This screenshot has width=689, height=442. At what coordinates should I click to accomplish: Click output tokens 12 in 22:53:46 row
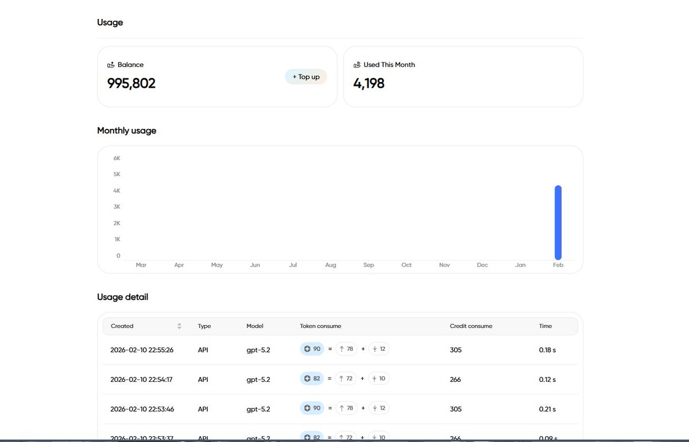[379, 408]
